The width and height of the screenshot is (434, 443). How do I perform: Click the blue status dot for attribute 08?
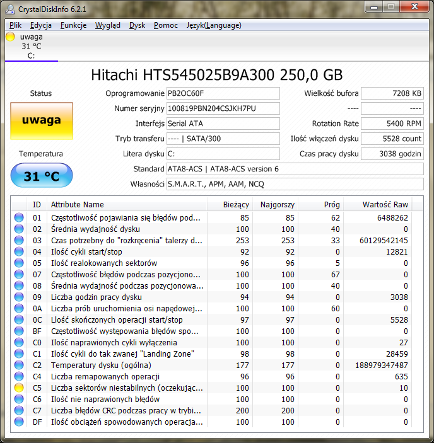coord(19,285)
